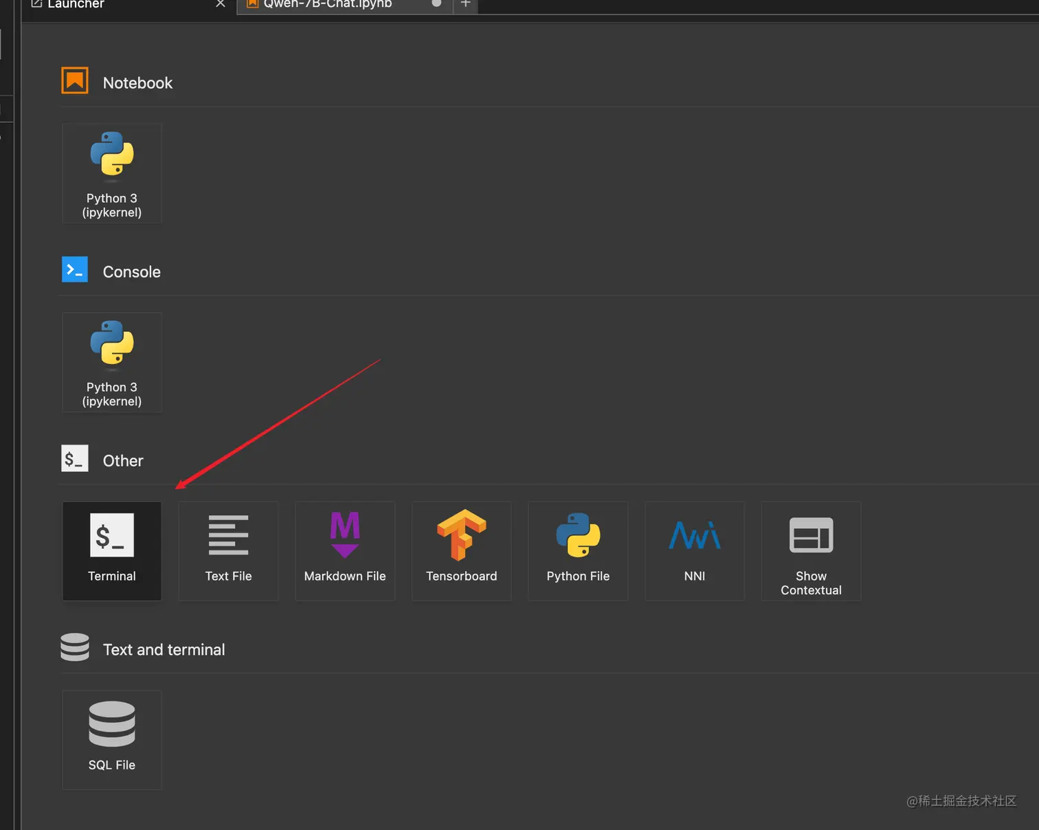1039x830 pixels.
Task: Click the Show Contextual help card
Action: pos(811,550)
